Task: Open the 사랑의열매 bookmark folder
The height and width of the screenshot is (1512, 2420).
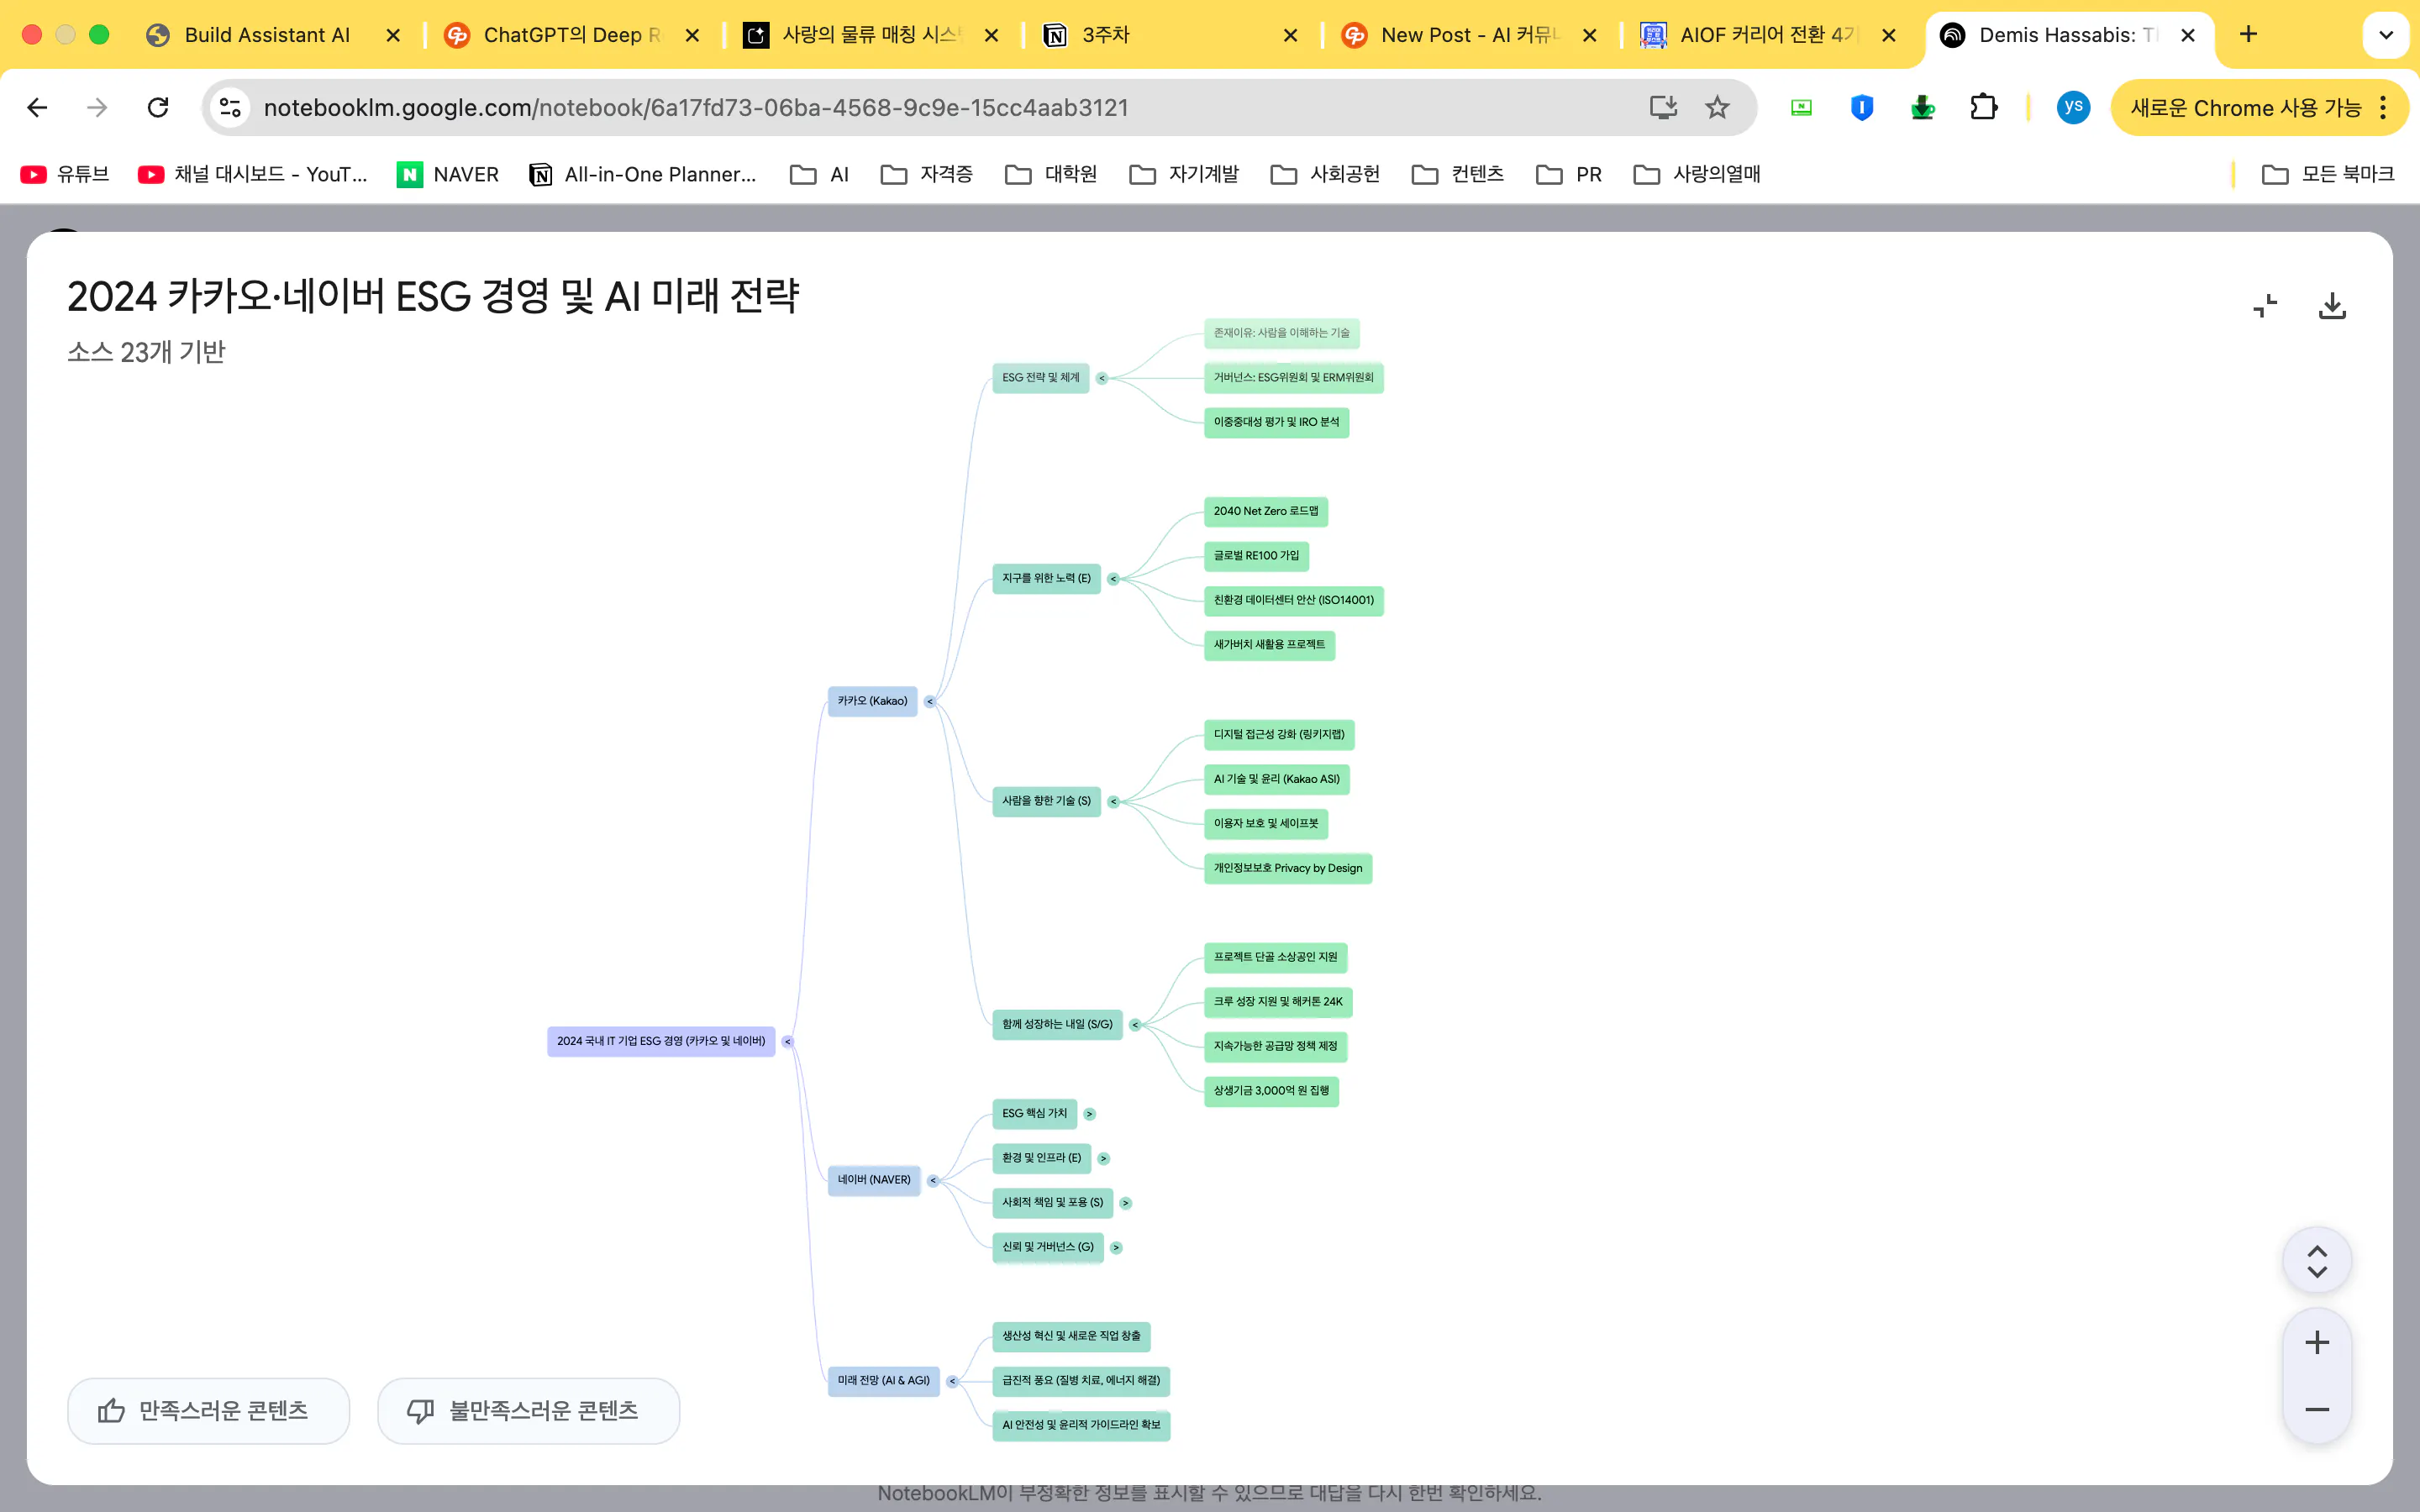Action: pyautogui.click(x=1697, y=174)
